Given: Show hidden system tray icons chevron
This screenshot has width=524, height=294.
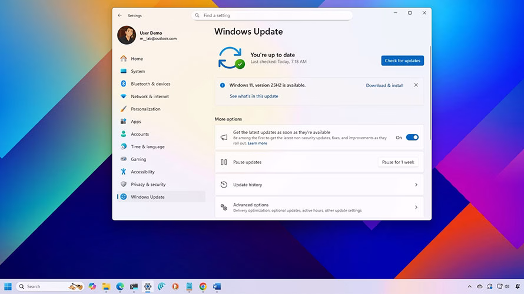Looking at the screenshot, I should pyautogui.click(x=469, y=286).
